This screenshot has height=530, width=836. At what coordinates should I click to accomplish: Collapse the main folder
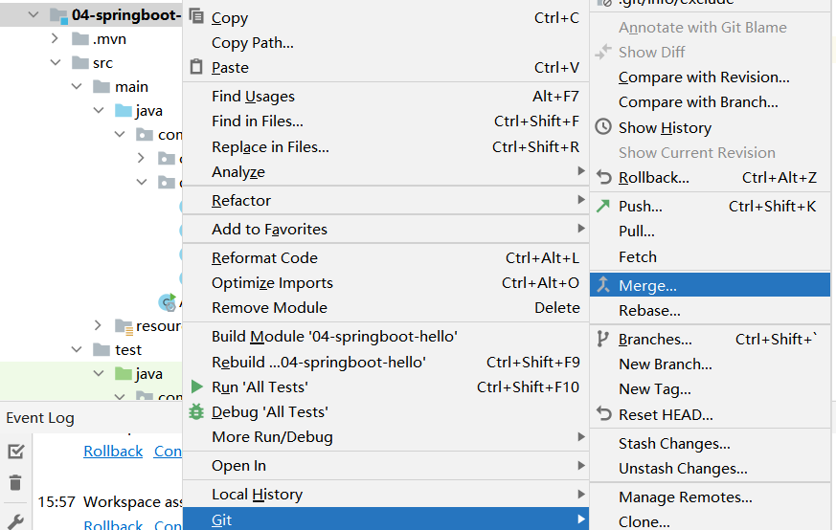[x=77, y=86]
